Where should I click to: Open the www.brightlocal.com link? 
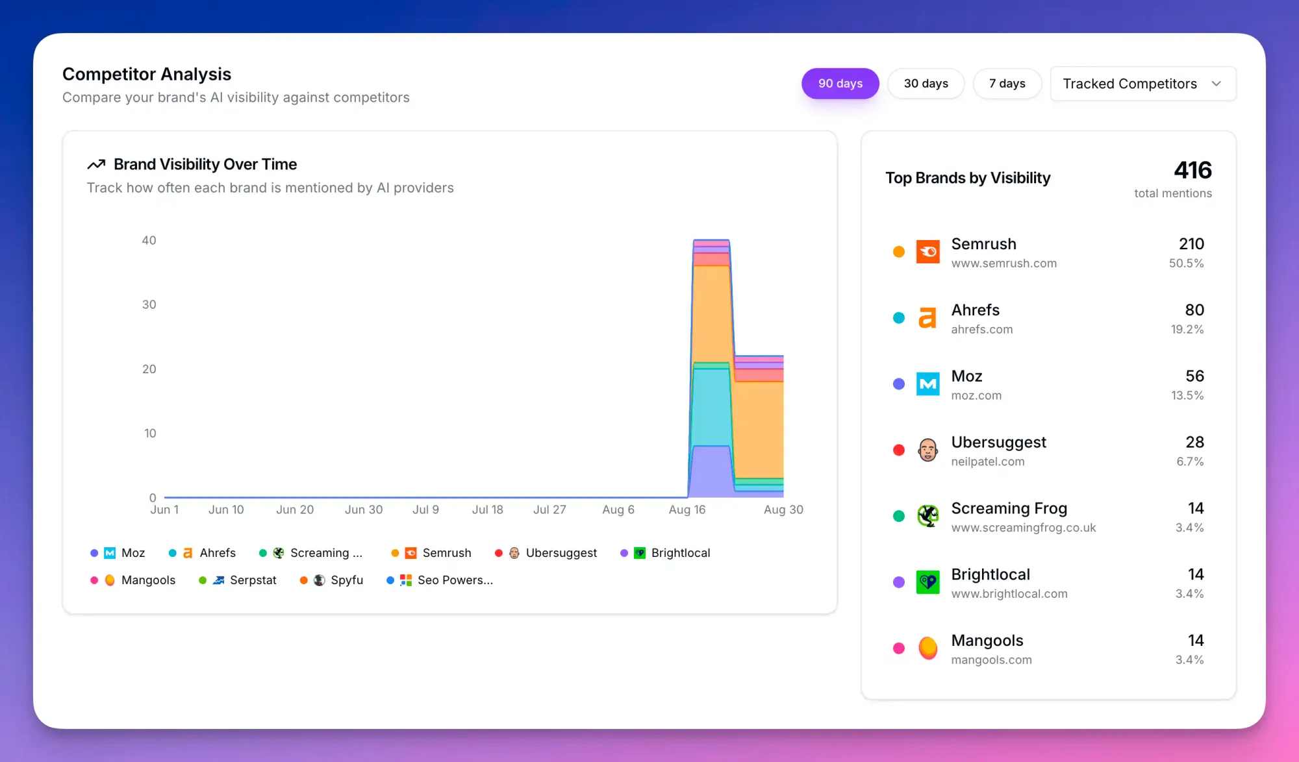pyautogui.click(x=1009, y=594)
